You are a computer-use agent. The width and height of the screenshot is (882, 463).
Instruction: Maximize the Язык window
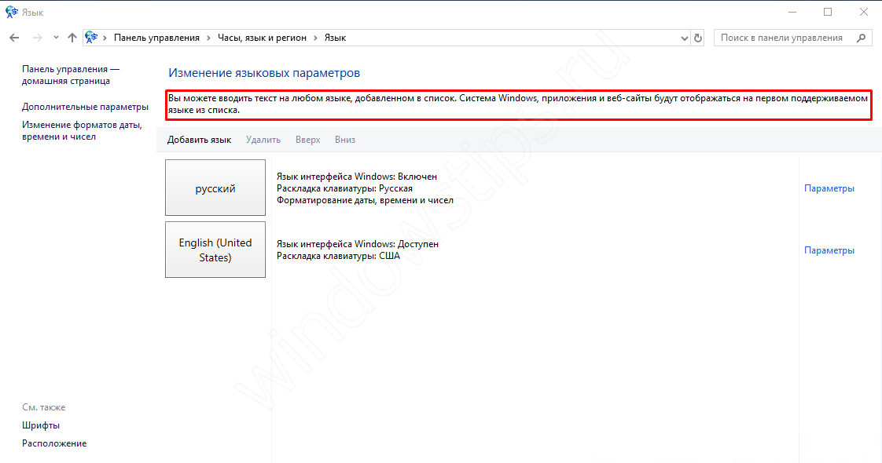point(828,12)
